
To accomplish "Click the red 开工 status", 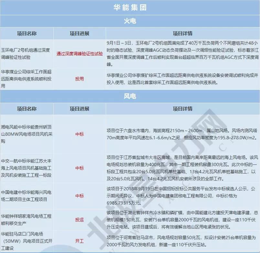I will click(x=80, y=241).
